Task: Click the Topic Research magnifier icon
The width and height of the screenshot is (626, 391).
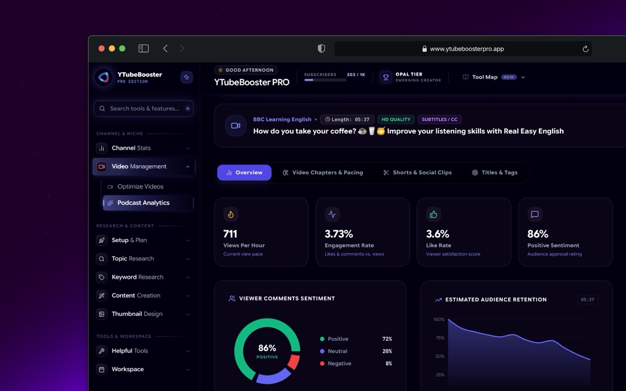Action: 102,259
